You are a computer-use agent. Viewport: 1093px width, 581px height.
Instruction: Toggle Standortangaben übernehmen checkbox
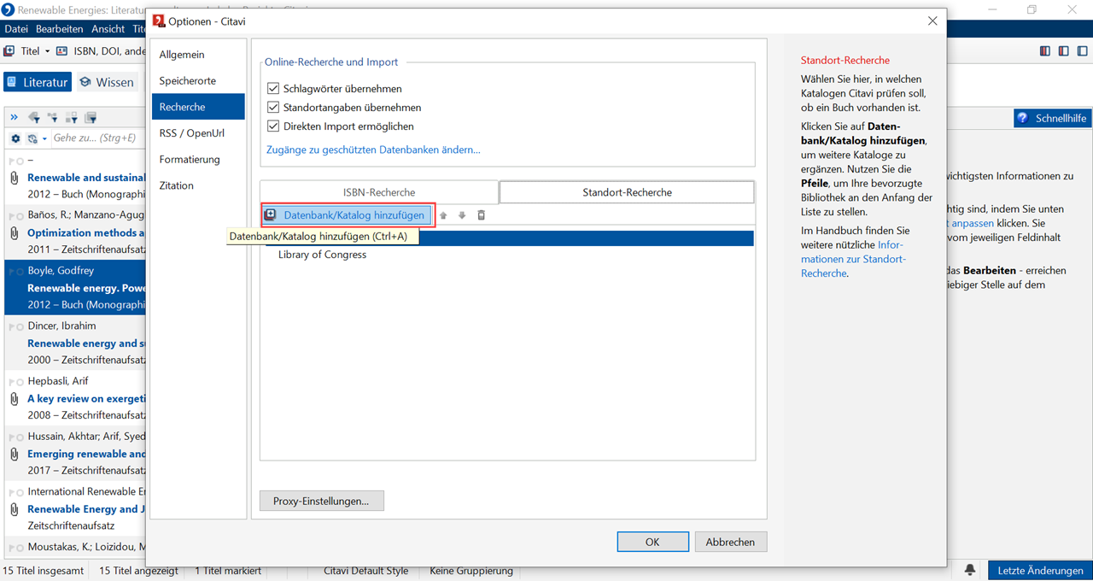[x=273, y=108]
